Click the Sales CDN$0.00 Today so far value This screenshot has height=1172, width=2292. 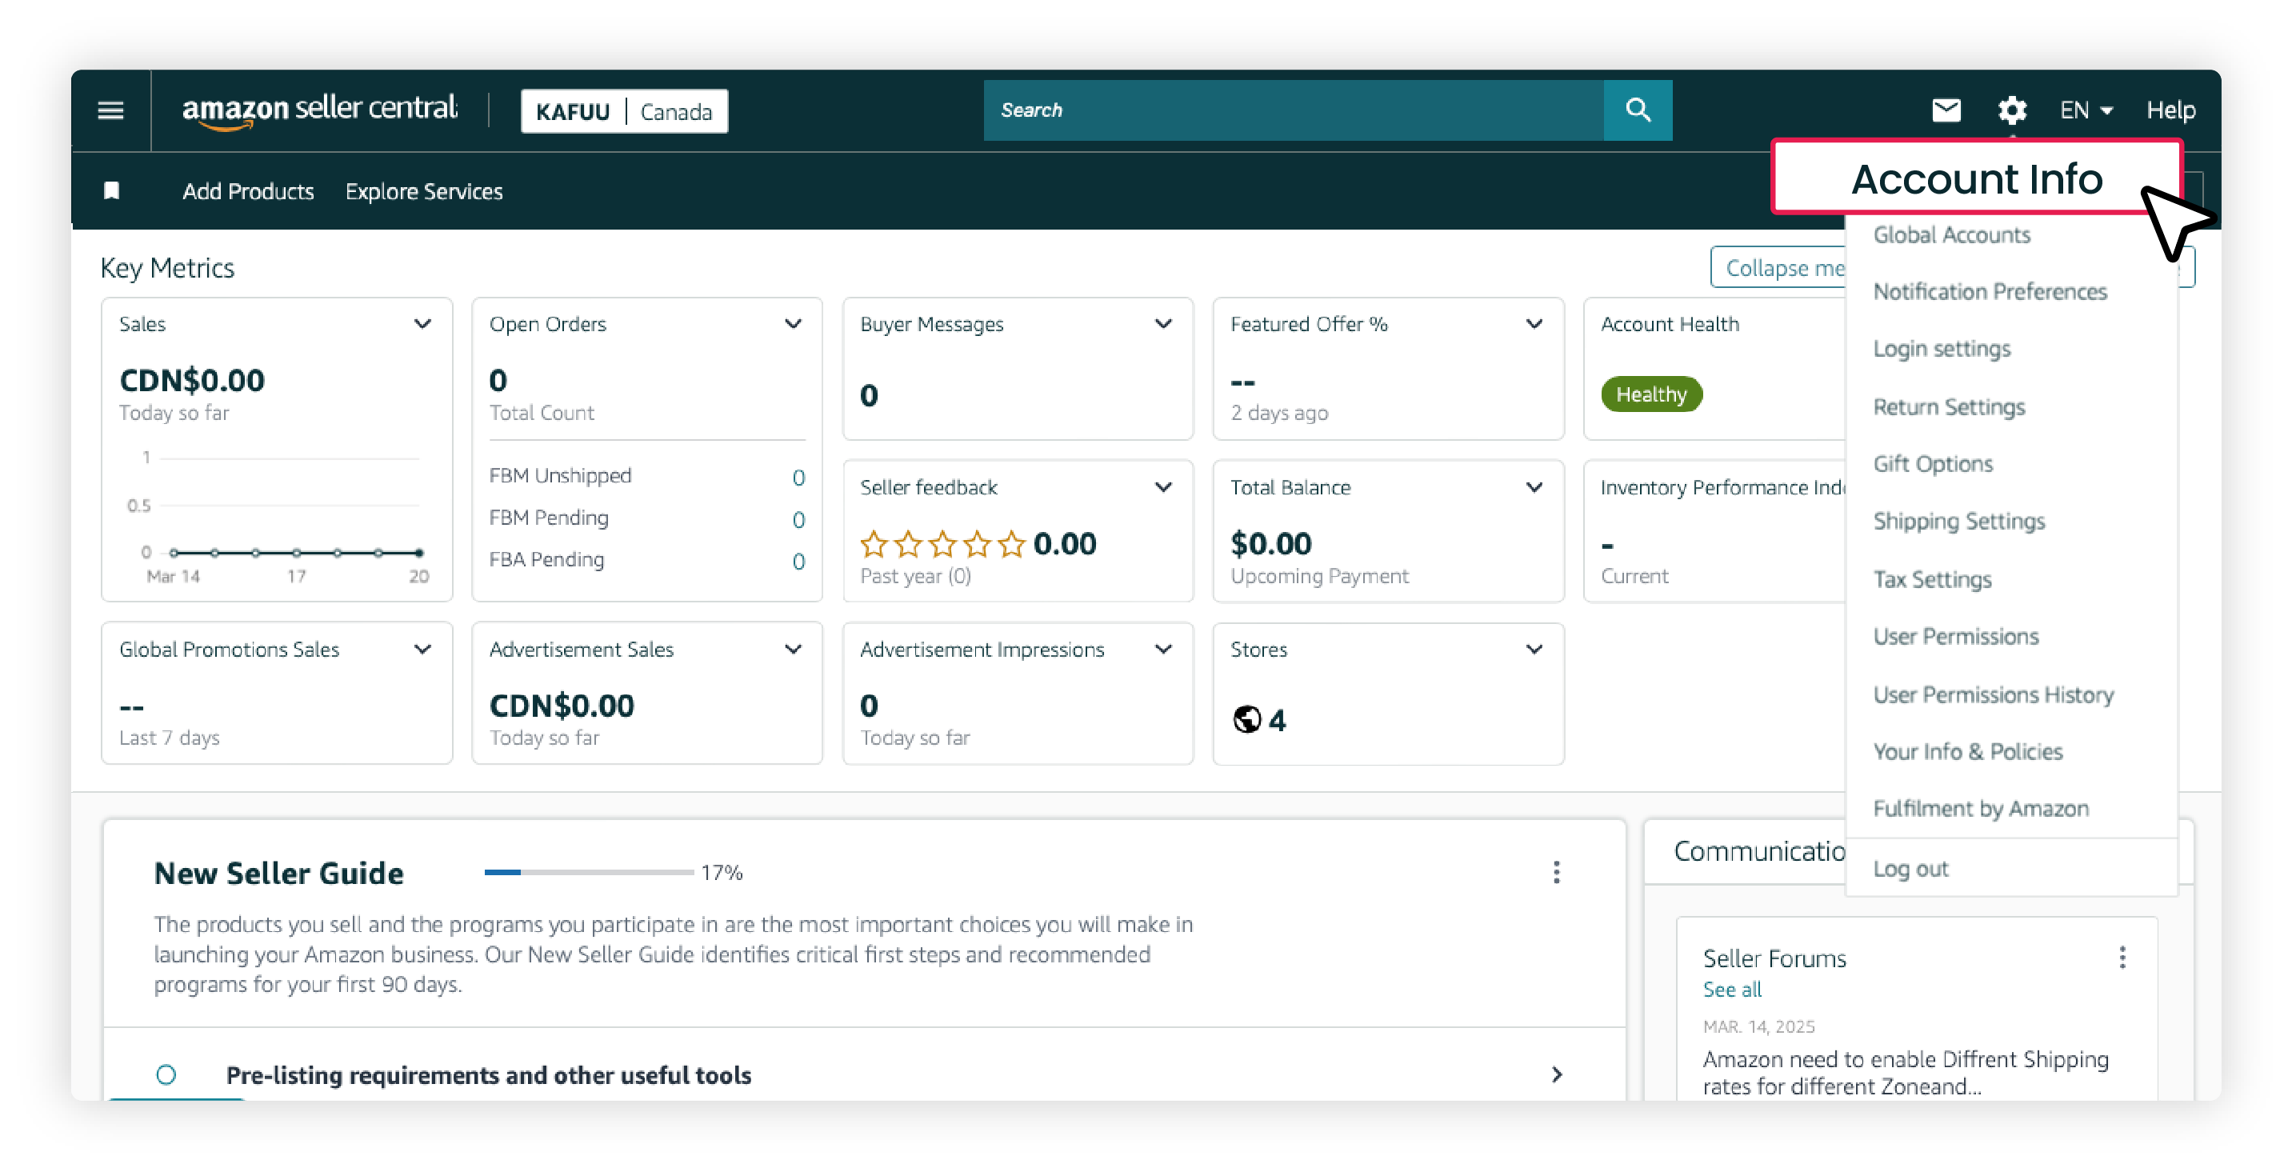192,380
